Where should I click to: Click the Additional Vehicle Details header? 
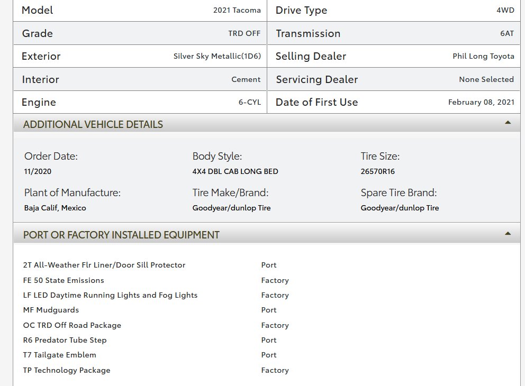tap(267, 124)
